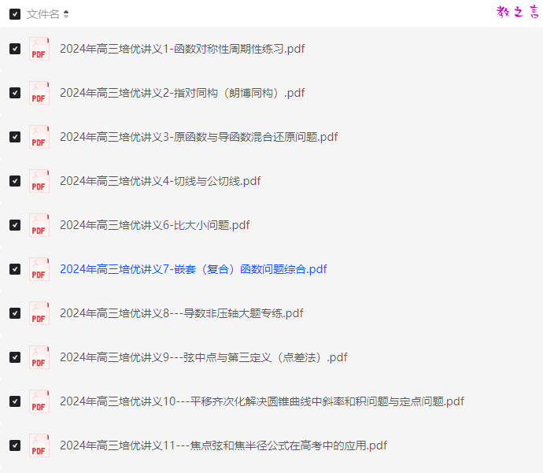Open 2024年高三培优讲义3-原函数与导函数混合还原问题.pdf
This screenshot has height=473, width=543.
(x=199, y=137)
